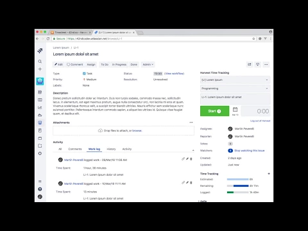Open the Help question mark icon

click(x=40, y=189)
